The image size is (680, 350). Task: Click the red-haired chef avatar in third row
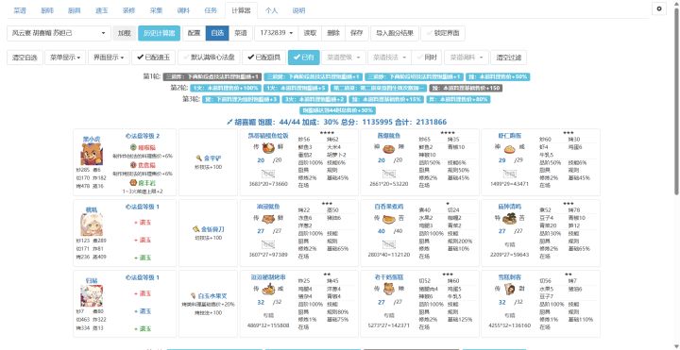pos(92,296)
